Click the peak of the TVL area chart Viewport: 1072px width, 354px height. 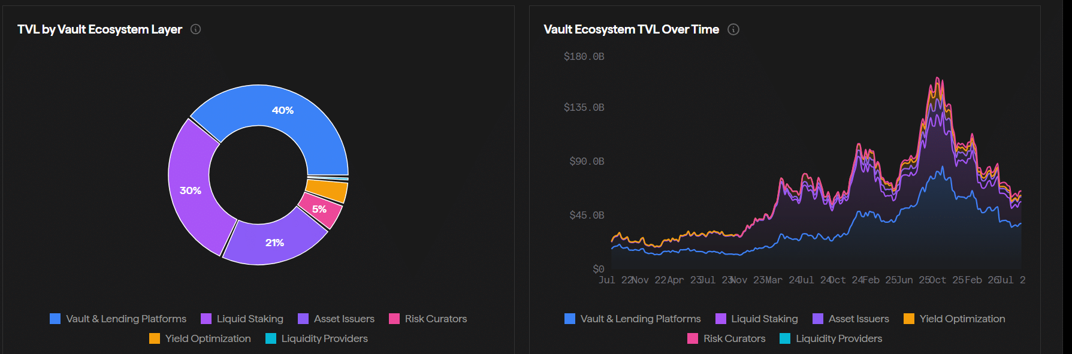click(937, 78)
